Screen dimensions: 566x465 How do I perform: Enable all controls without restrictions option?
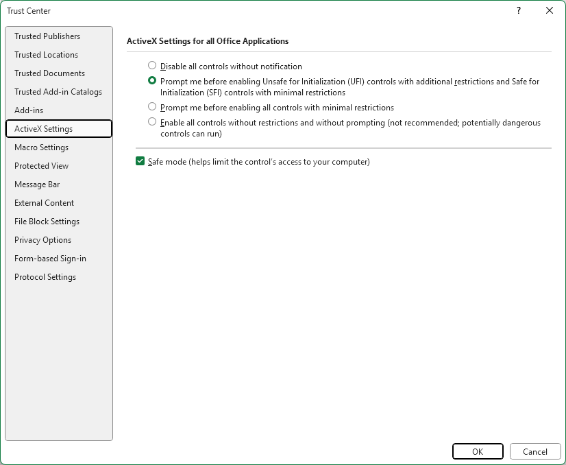coord(151,123)
